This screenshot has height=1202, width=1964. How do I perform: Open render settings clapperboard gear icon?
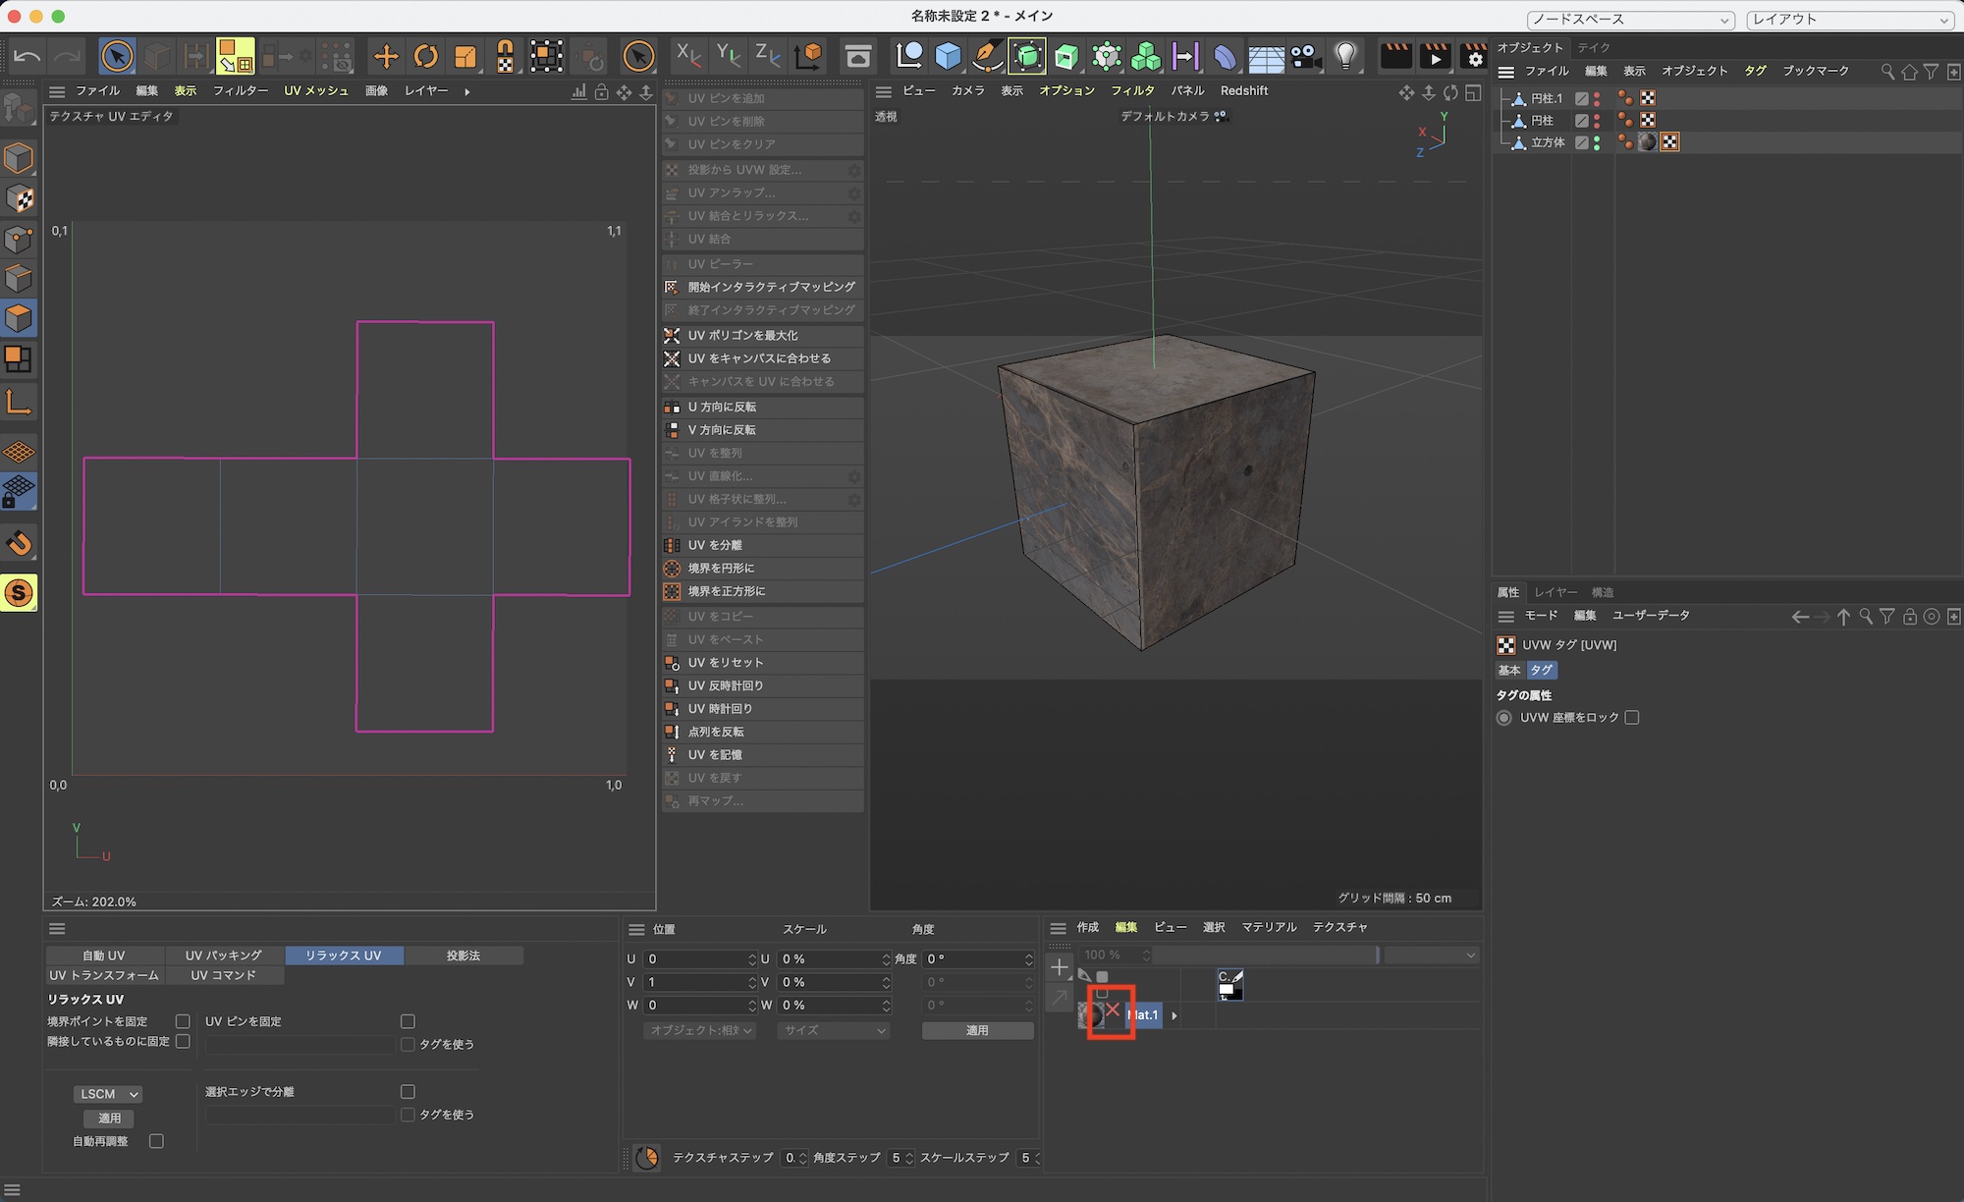(x=1473, y=57)
